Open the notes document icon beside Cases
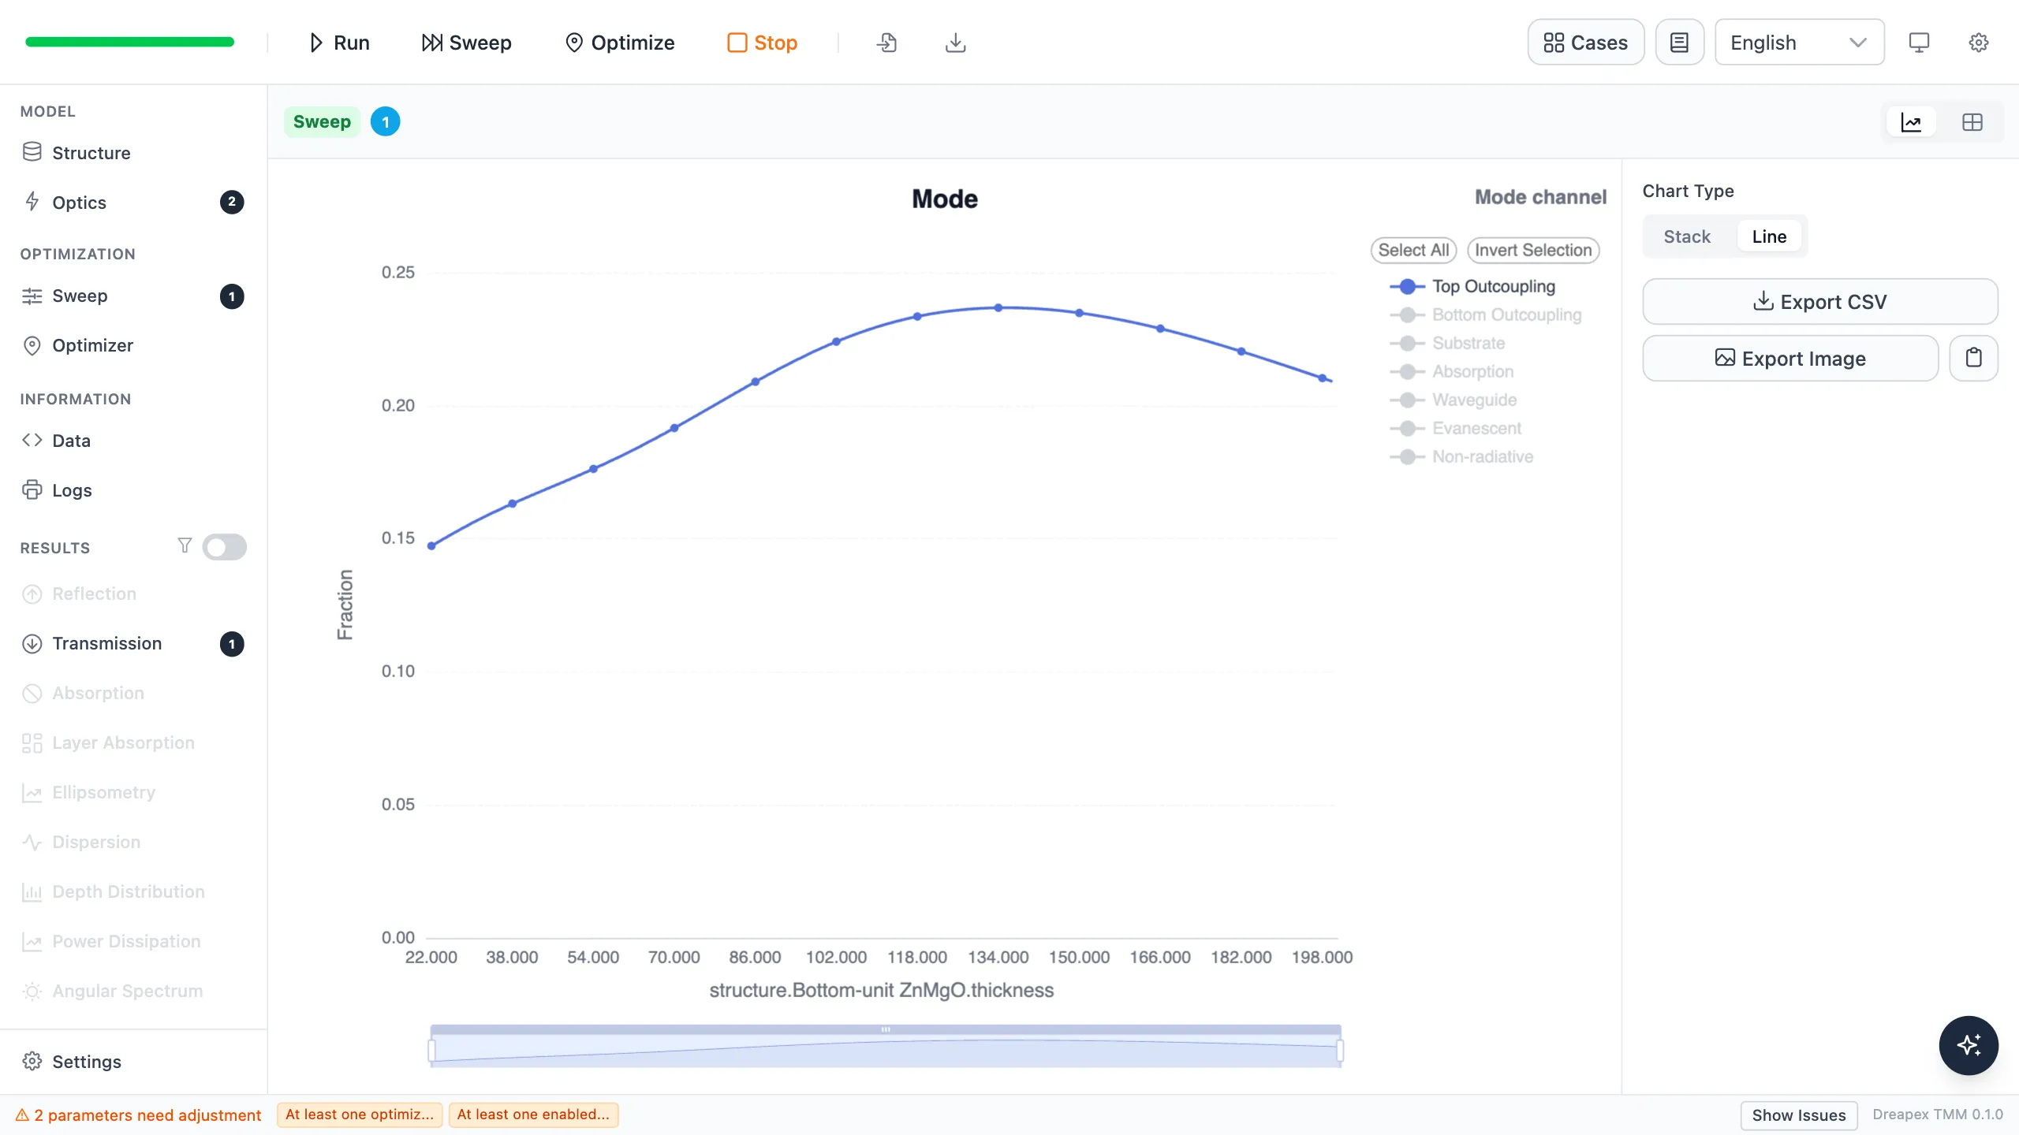The image size is (2019, 1135). [1679, 43]
